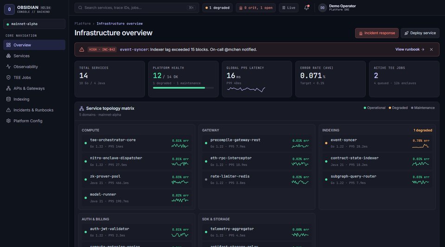Open the nitro-enclave-dispatcher service row
This screenshot has width=445, height=247.
pyautogui.click(x=136, y=161)
